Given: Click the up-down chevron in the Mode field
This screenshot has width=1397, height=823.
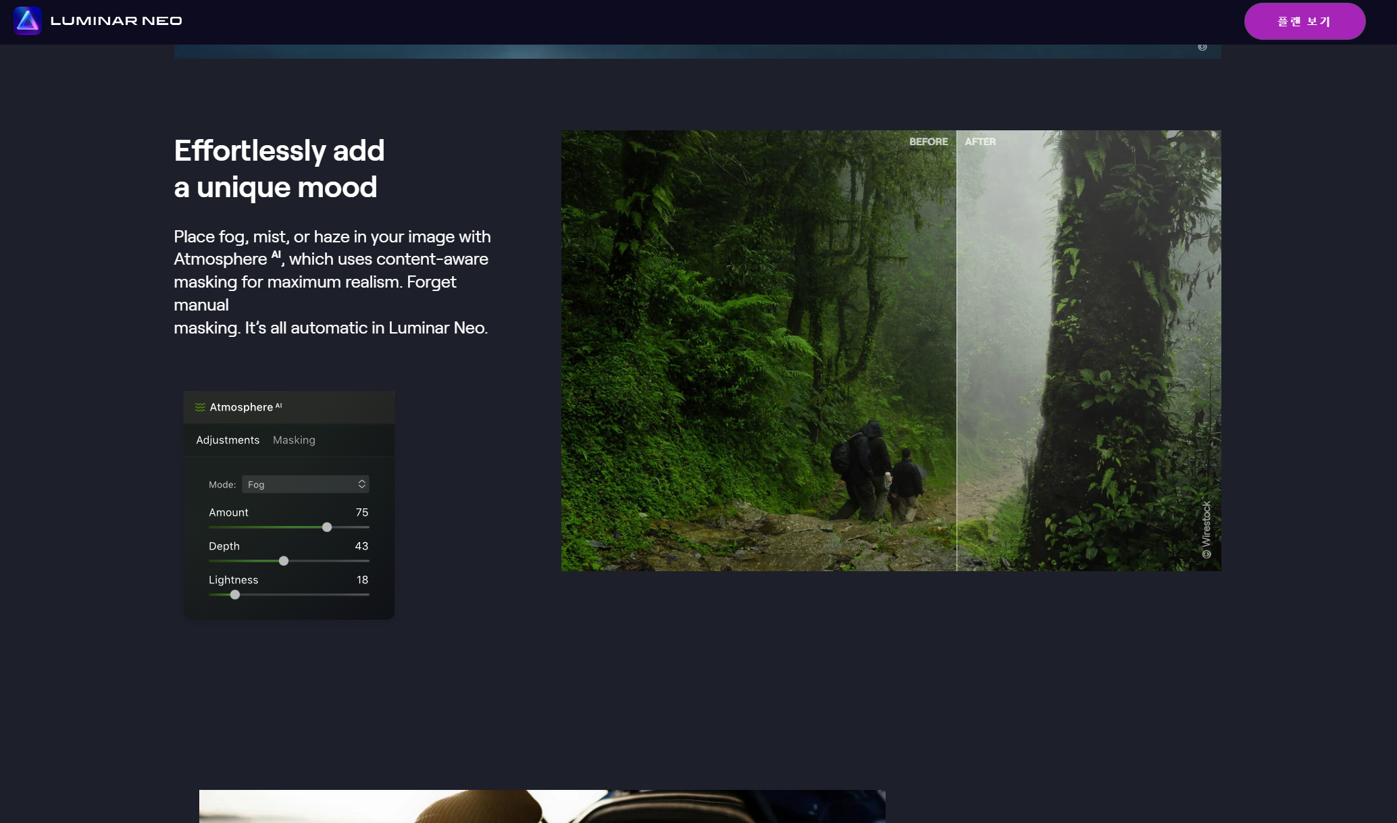Looking at the screenshot, I should pyautogui.click(x=362, y=484).
